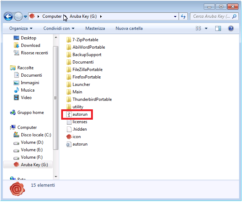Screen dimensions: 243x202
Task: Expand view options arrow next to view icon
Action: (207, 28)
